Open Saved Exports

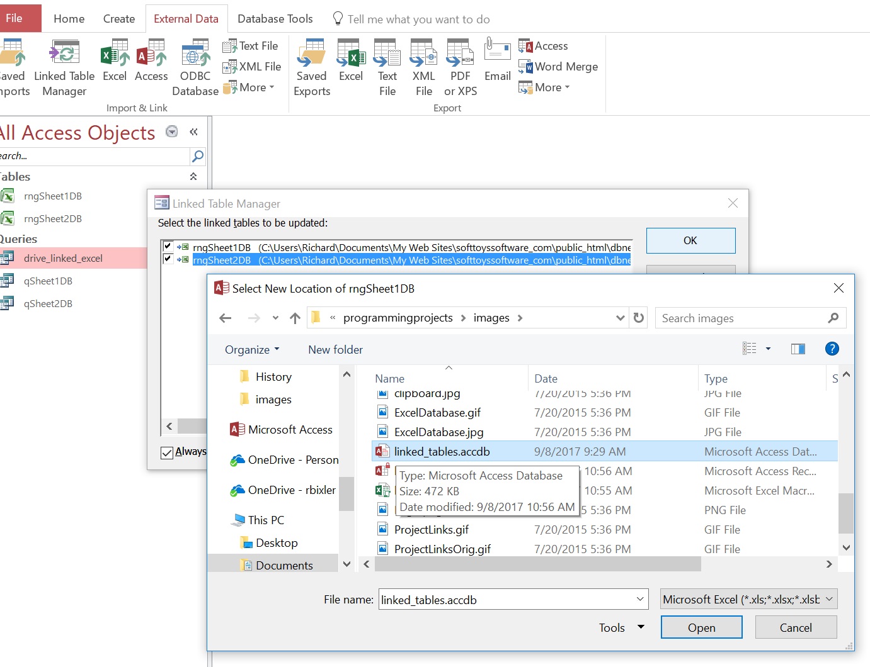pos(312,68)
